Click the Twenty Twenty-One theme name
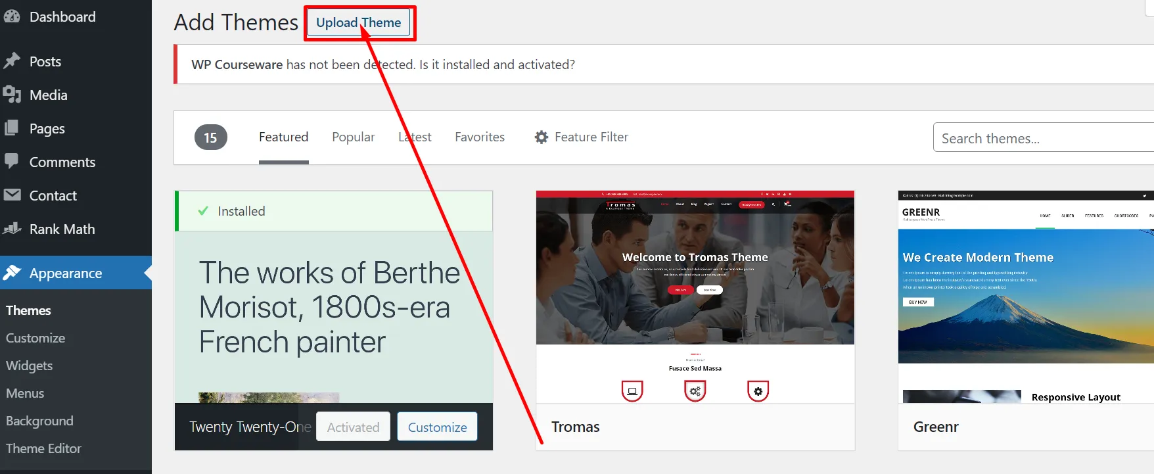The image size is (1154, 474). coord(250,427)
